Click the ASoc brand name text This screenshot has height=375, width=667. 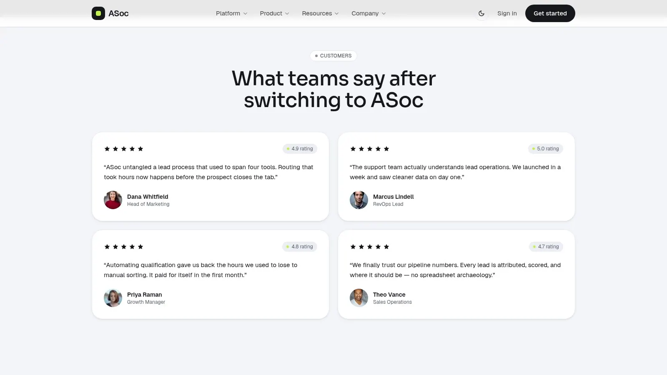[x=118, y=13]
